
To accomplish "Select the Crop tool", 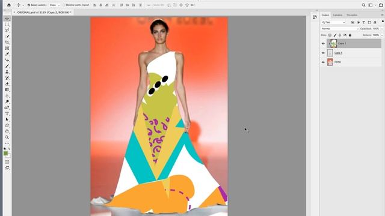I will click(7, 43).
